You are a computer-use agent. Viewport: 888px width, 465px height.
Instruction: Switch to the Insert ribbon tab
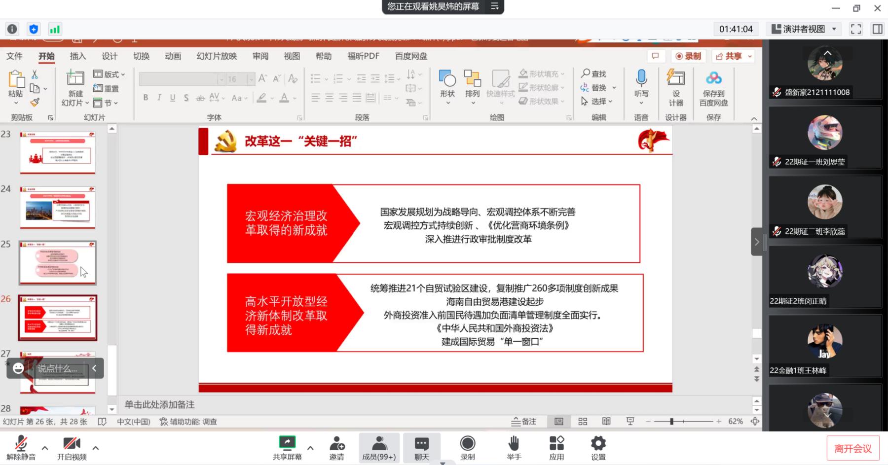tap(77, 56)
